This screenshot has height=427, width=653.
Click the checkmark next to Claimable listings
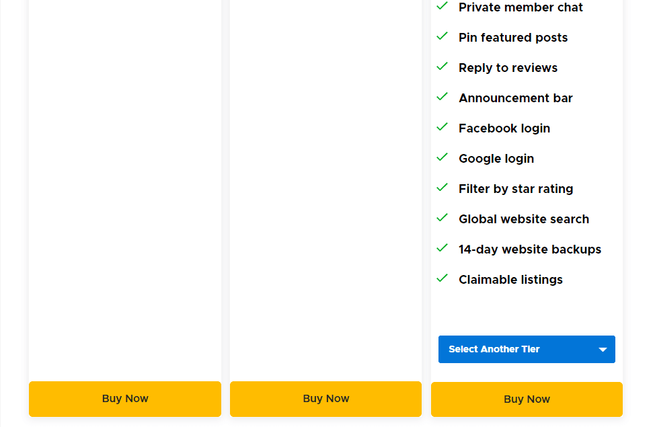point(442,278)
